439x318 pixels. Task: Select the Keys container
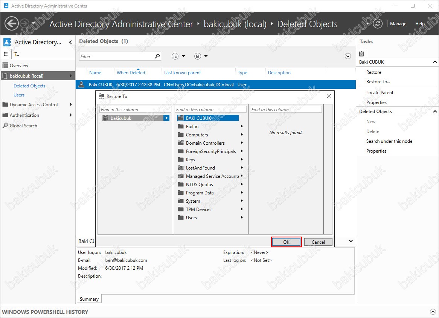click(x=191, y=159)
